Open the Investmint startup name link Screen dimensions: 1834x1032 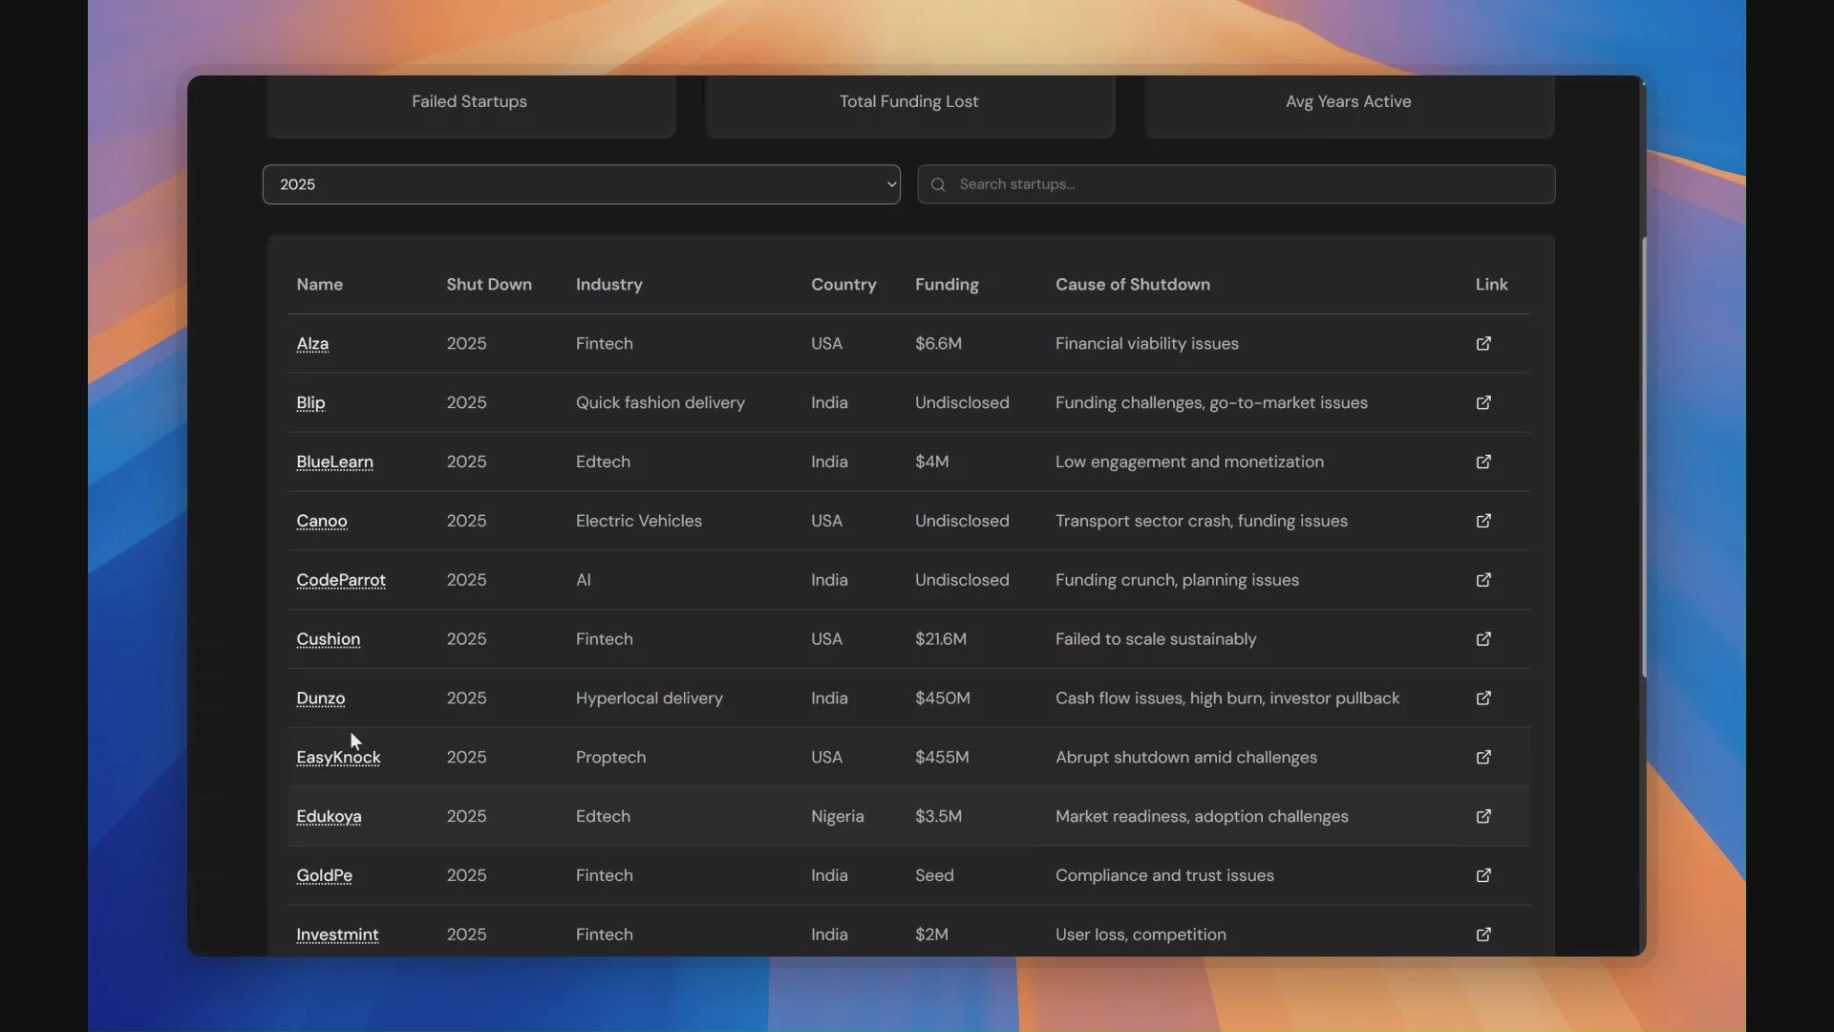(337, 935)
